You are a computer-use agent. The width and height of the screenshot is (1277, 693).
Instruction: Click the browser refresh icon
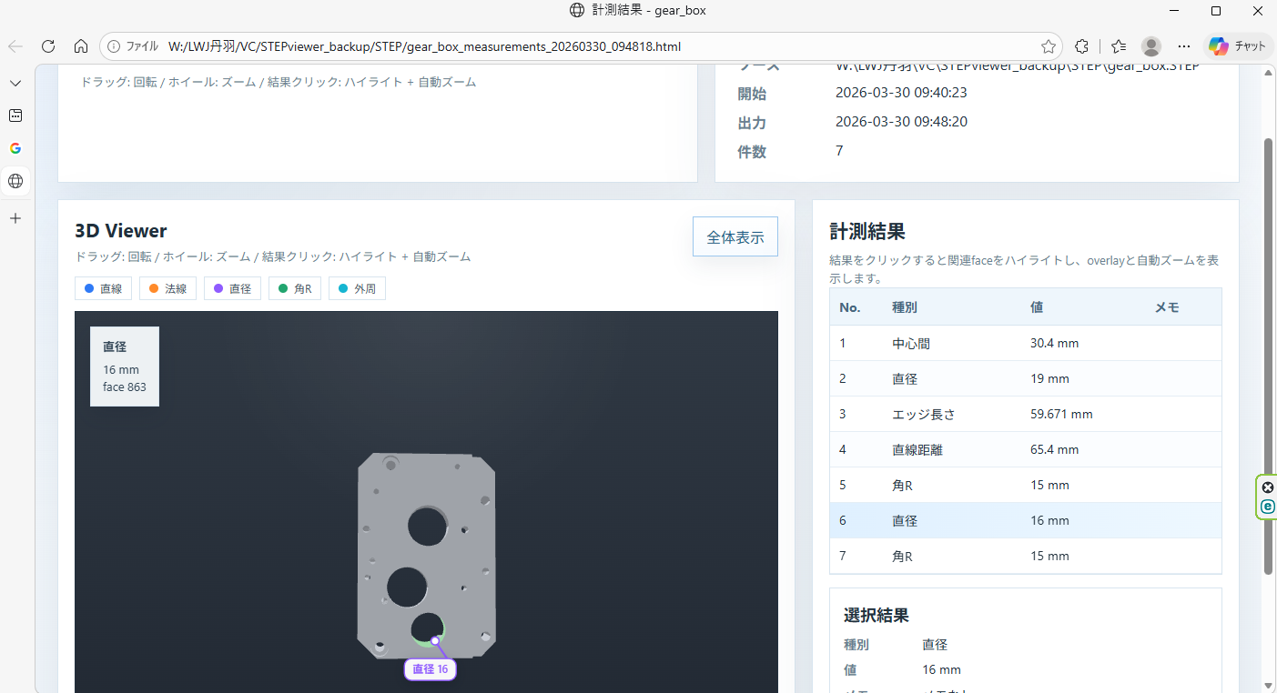[47, 46]
